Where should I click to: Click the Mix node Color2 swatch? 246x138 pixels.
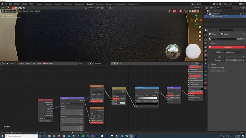[x=122, y=103]
